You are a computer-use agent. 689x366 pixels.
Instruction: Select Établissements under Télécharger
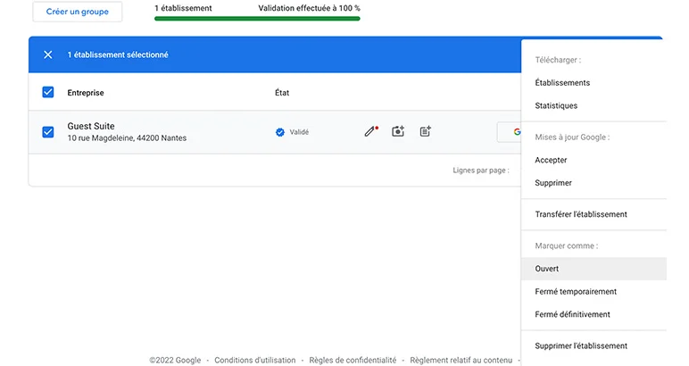tap(562, 83)
